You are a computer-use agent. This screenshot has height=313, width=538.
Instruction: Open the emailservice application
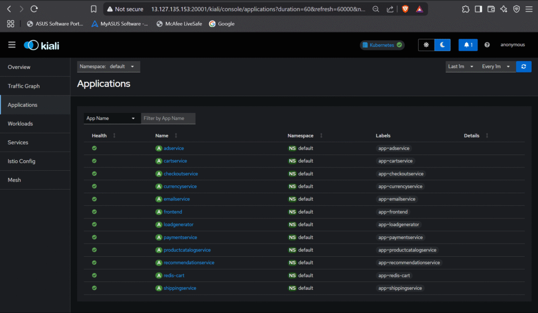click(177, 199)
